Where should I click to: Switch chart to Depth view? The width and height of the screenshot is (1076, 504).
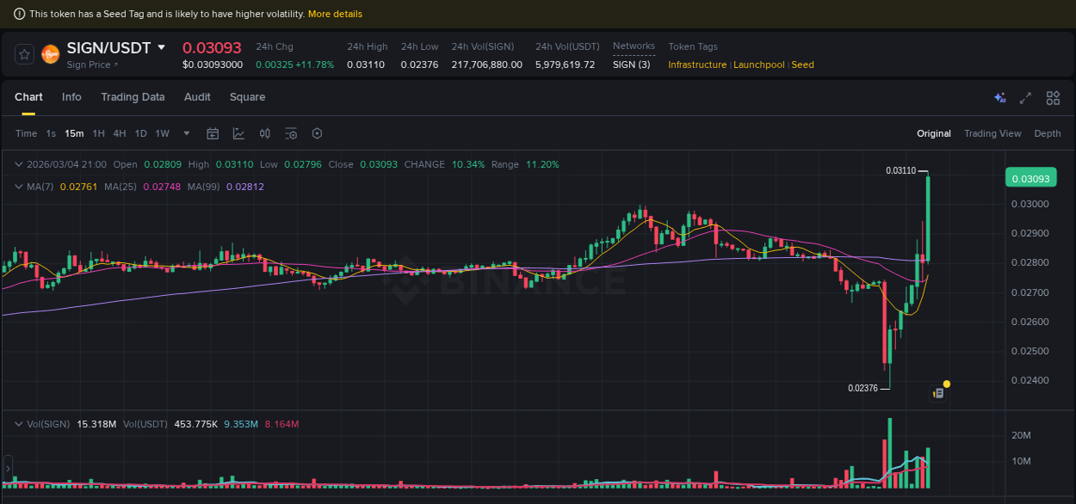1048,133
